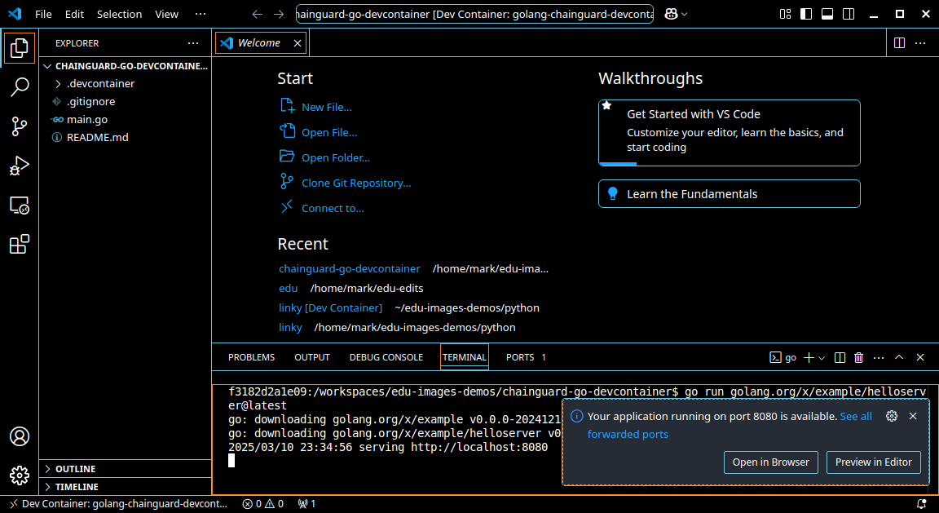The width and height of the screenshot is (939, 513).
Task: Open the Copilot dropdown chevron
Action: (x=685, y=14)
